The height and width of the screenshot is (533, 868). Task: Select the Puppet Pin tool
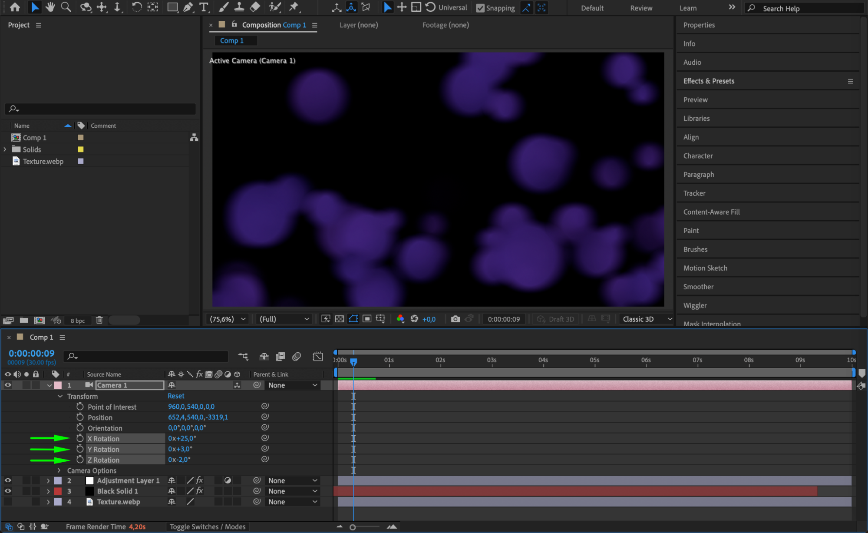coord(294,7)
